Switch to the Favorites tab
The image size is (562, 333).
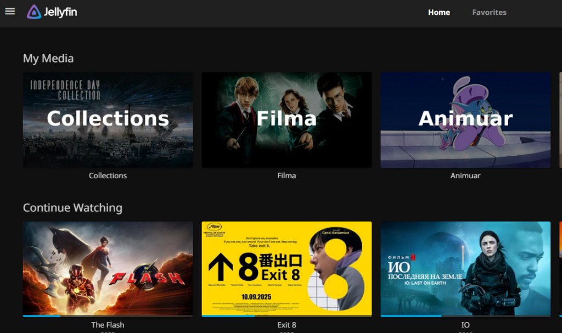489,12
